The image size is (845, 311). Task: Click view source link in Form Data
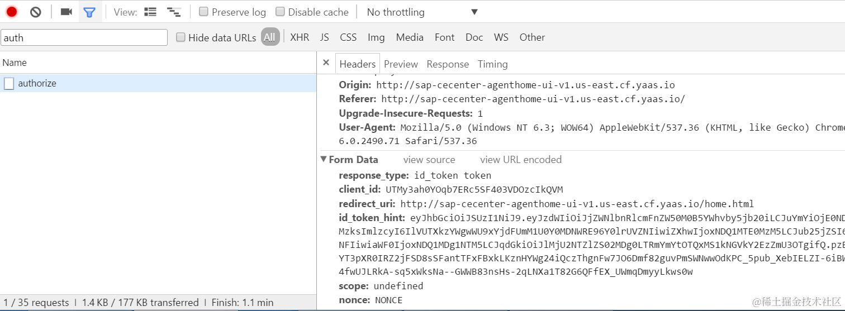pyautogui.click(x=429, y=160)
